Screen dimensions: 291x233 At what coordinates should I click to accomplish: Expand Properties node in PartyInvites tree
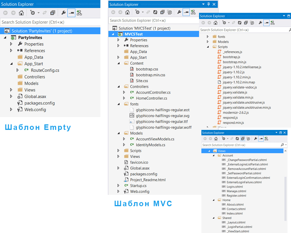(x=11, y=44)
